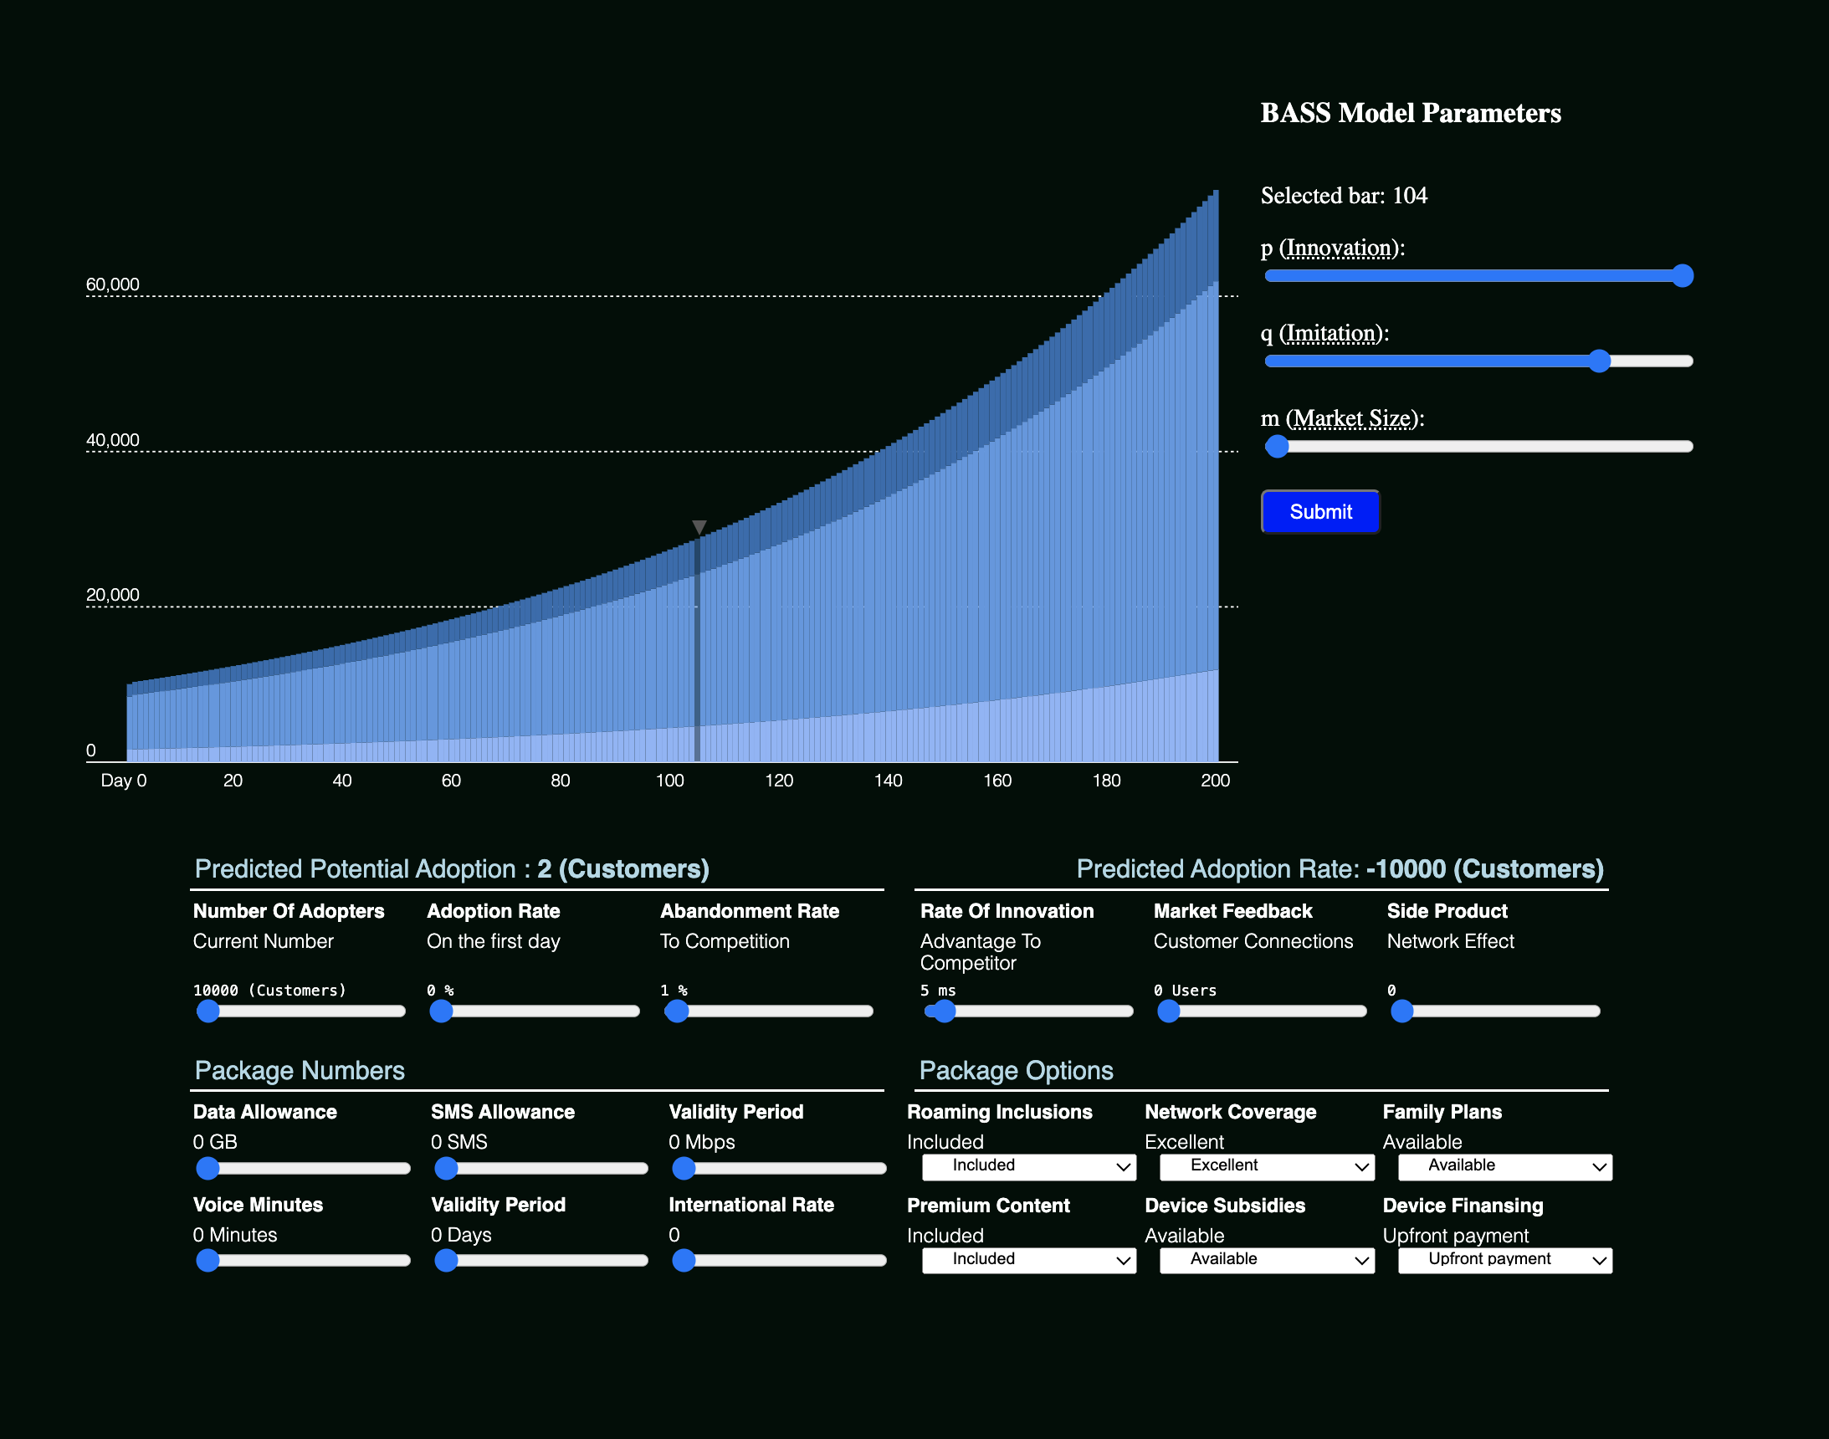The width and height of the screenshot is (1829, 1439).
Task: Set the Voice Minutes slider
Action: pos(303,1261)
